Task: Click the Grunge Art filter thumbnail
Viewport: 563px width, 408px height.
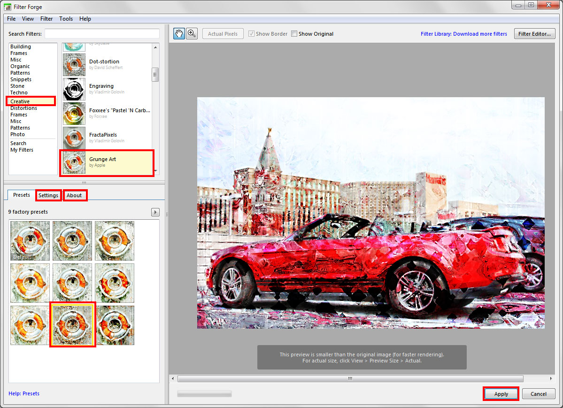Action: click(x=74, y=162)
